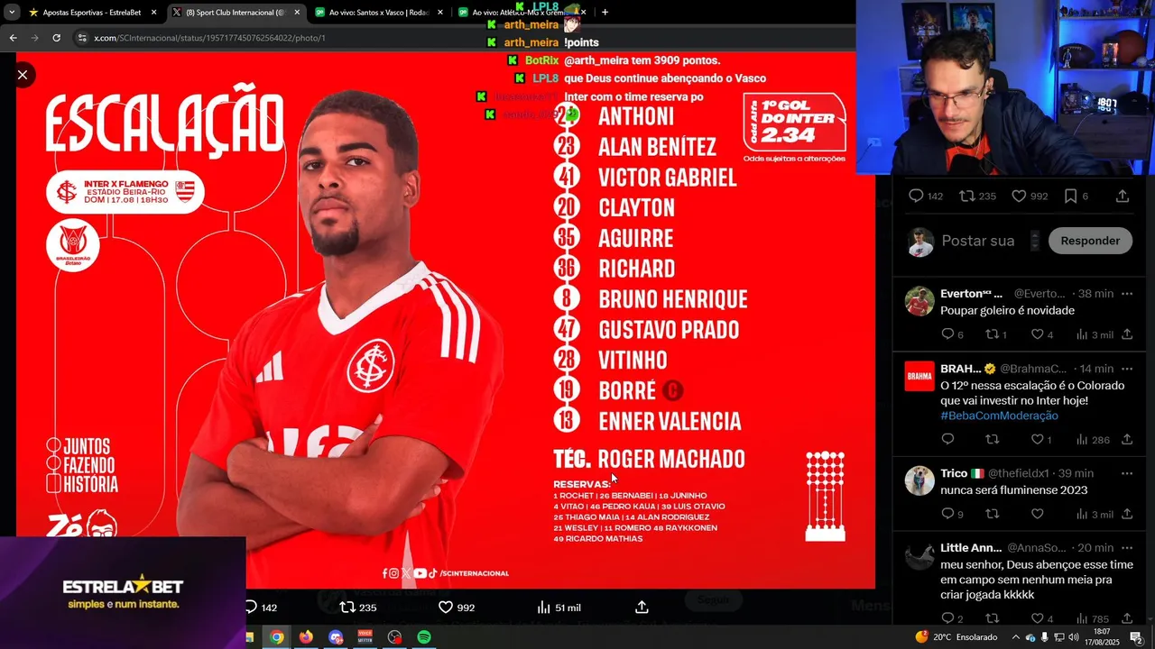Open Spotify from the taskbar
1155x649 pixels.
[424, 637]
